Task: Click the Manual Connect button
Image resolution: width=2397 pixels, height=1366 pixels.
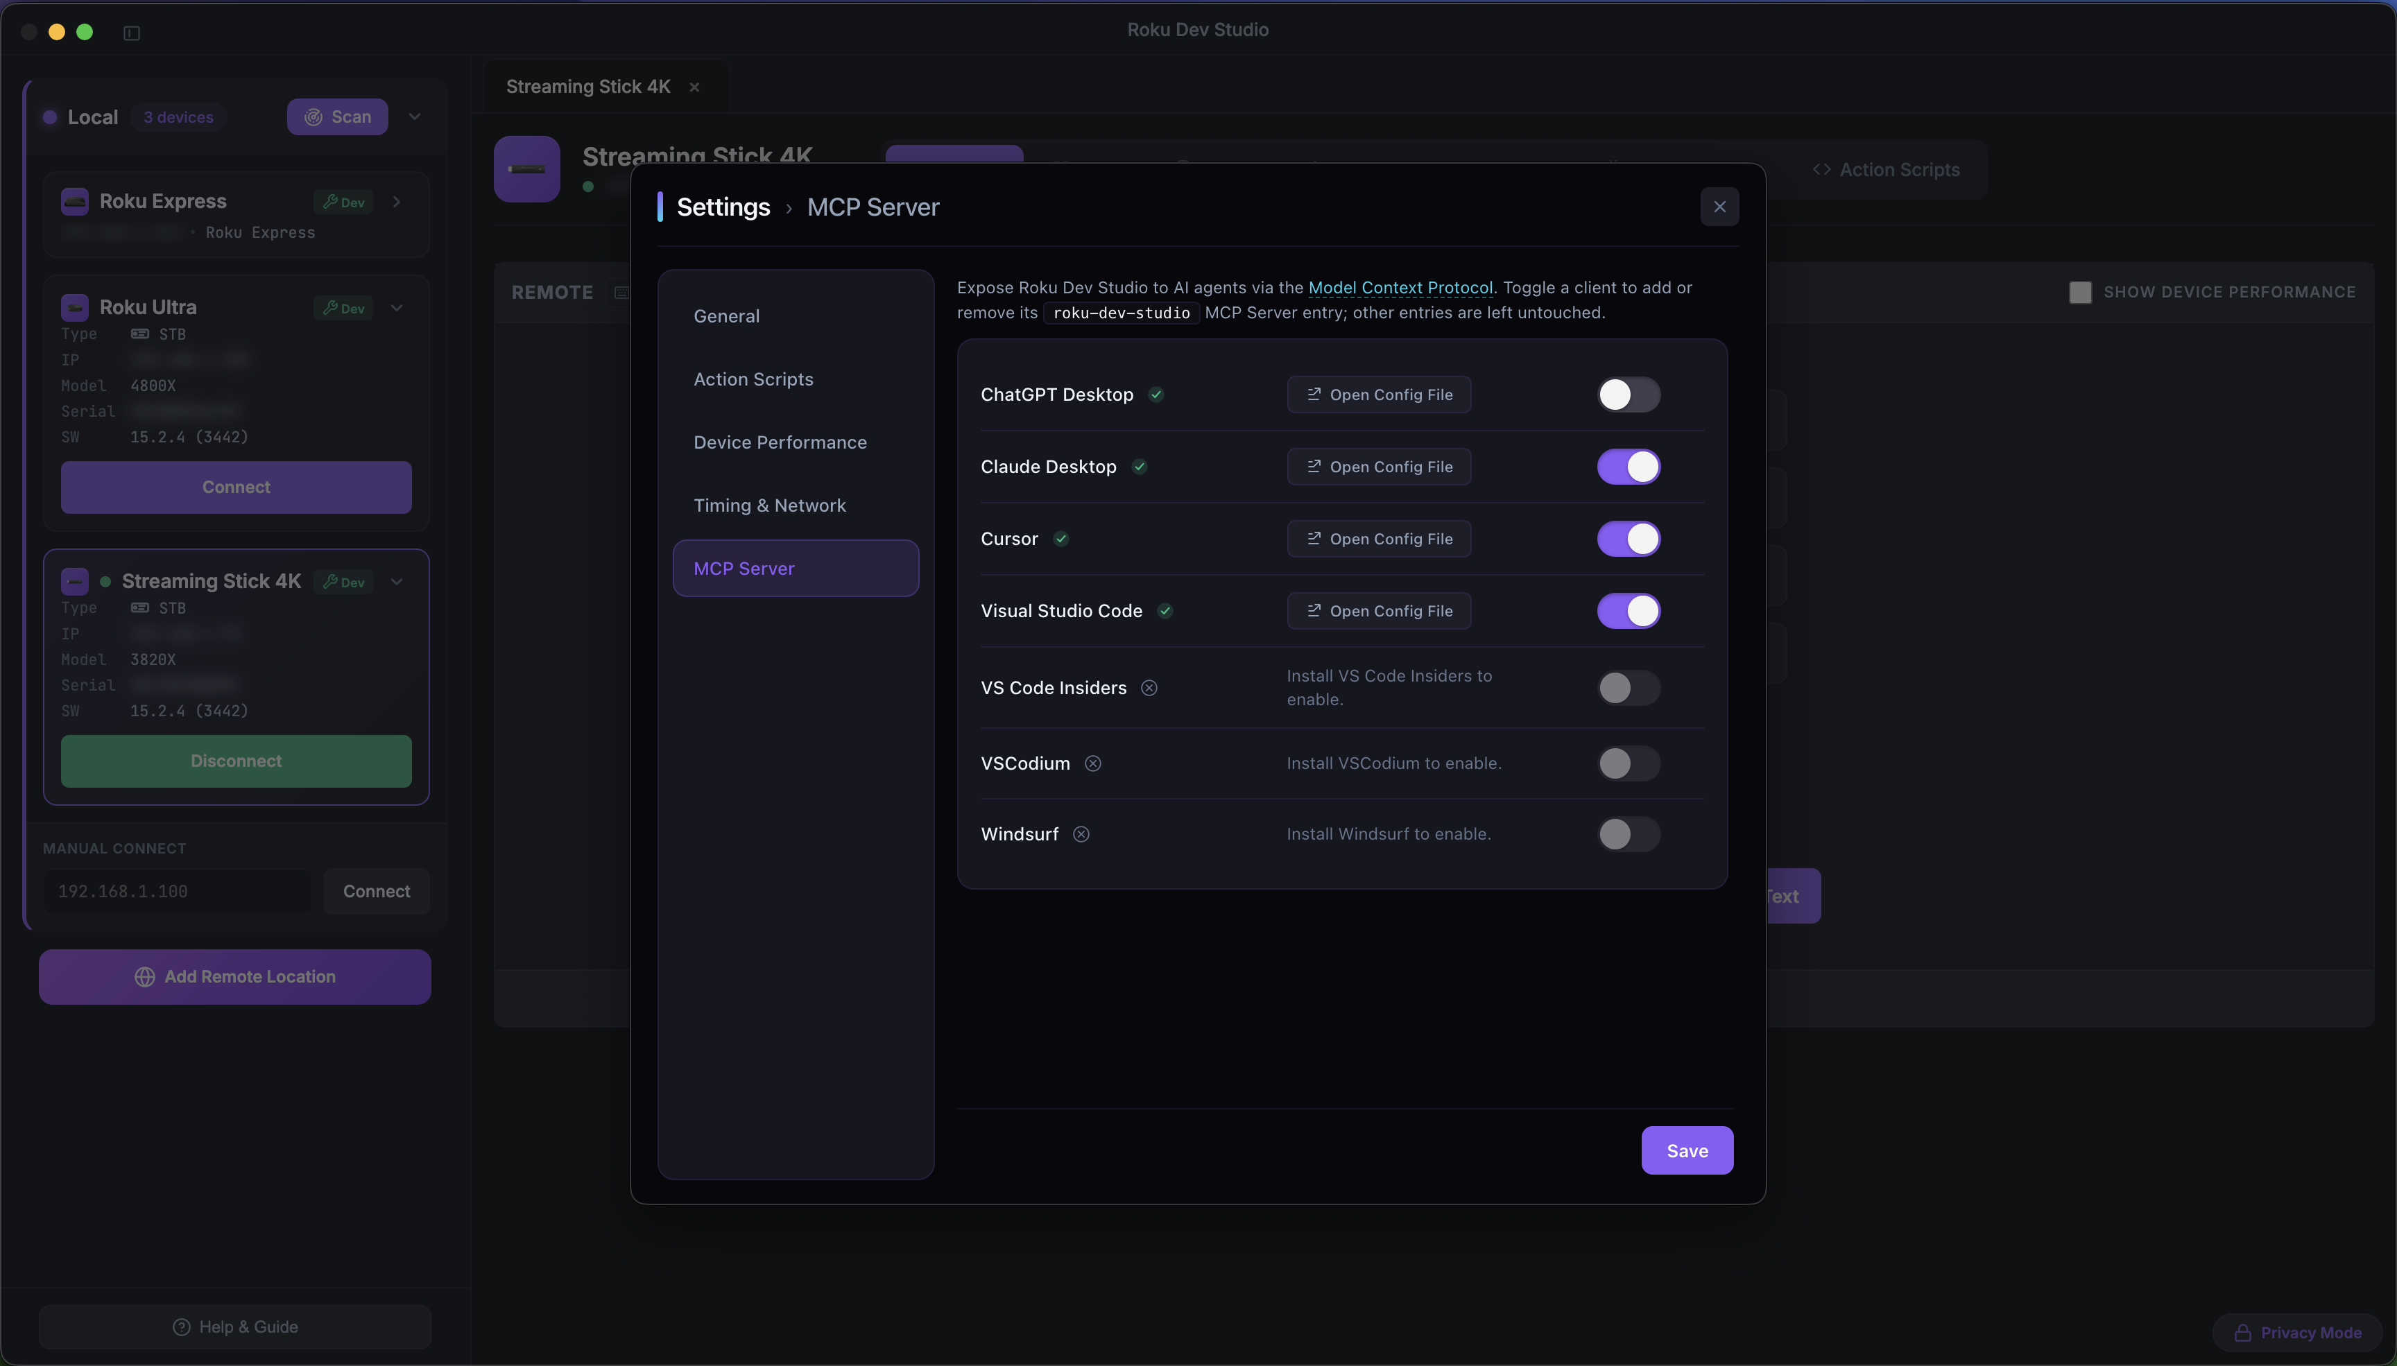Action: click(x=377, y=891)
